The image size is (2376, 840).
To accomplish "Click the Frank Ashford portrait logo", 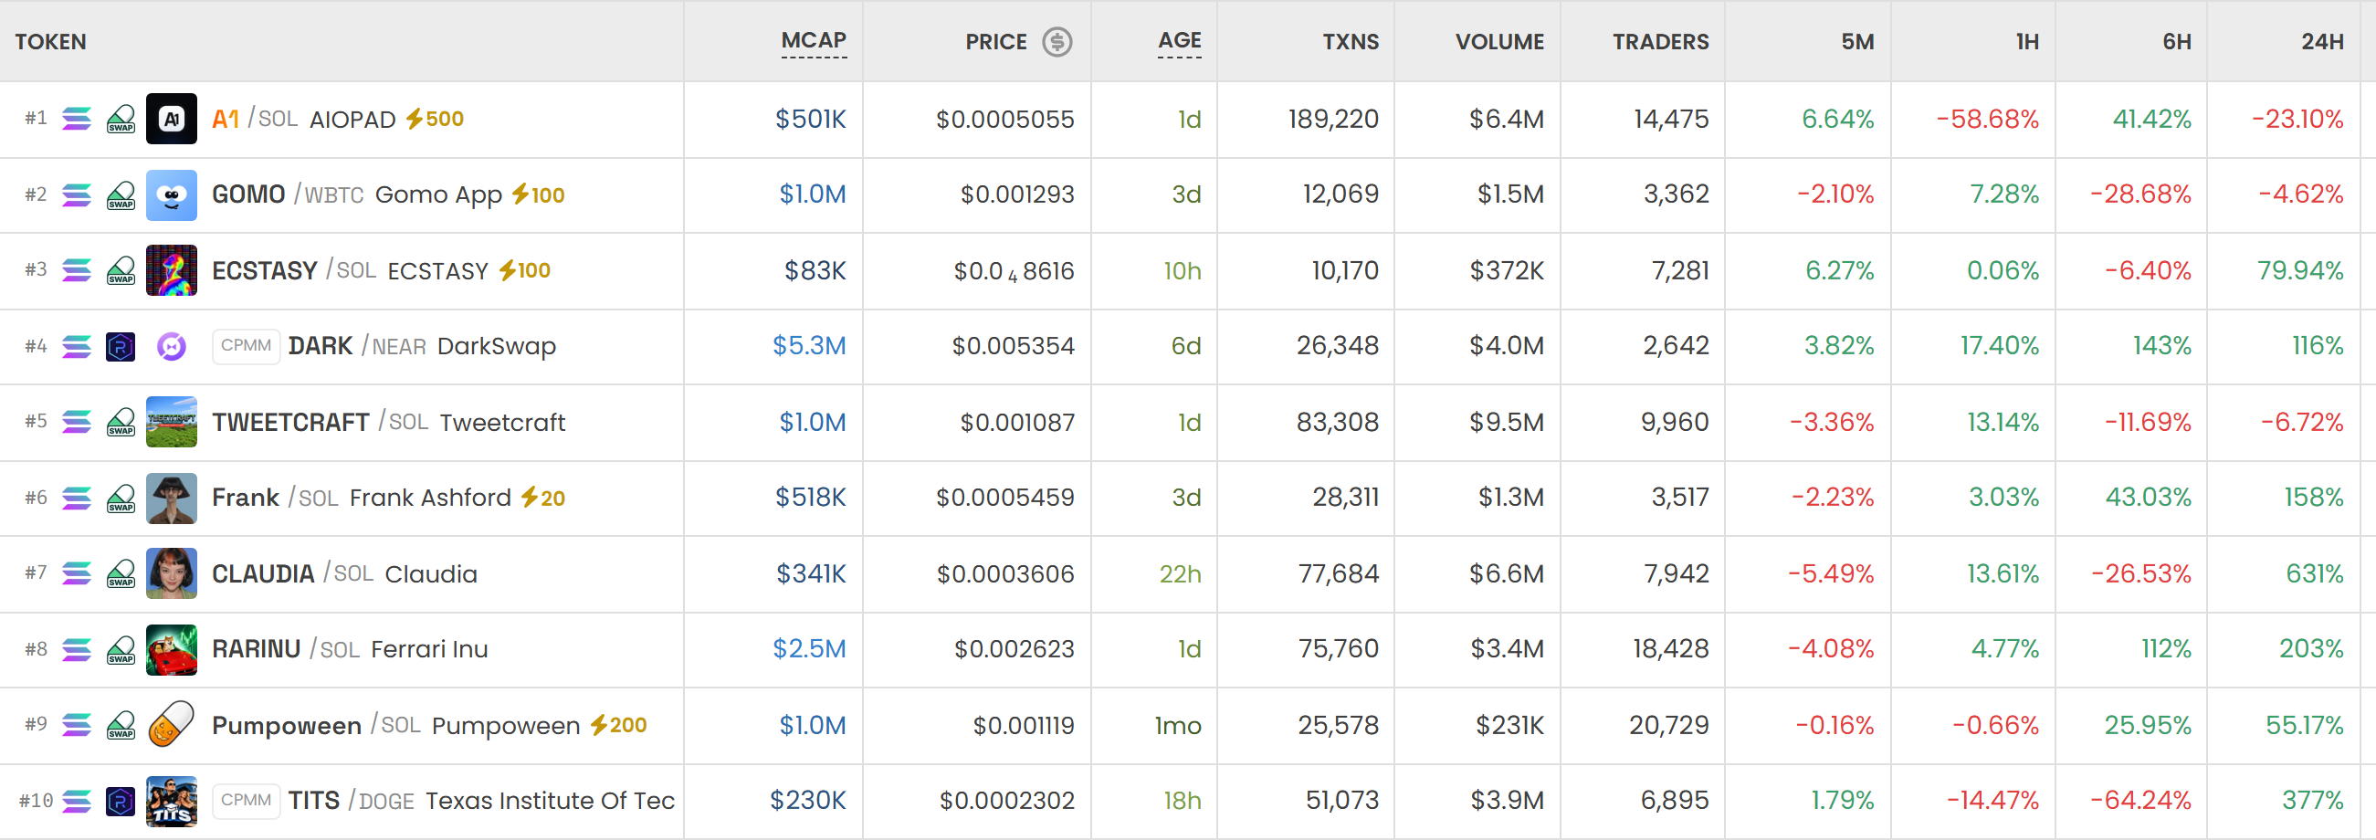I will pyautogui.click(x=172, y=498).
